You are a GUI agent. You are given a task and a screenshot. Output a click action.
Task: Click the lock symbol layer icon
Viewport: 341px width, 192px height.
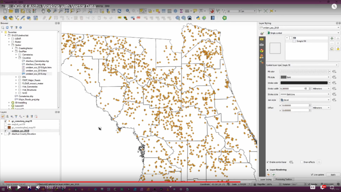tap(338, 49)
